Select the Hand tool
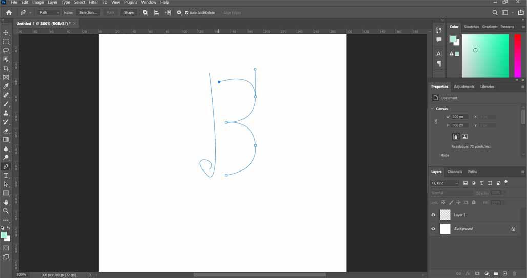 [6, 202]
